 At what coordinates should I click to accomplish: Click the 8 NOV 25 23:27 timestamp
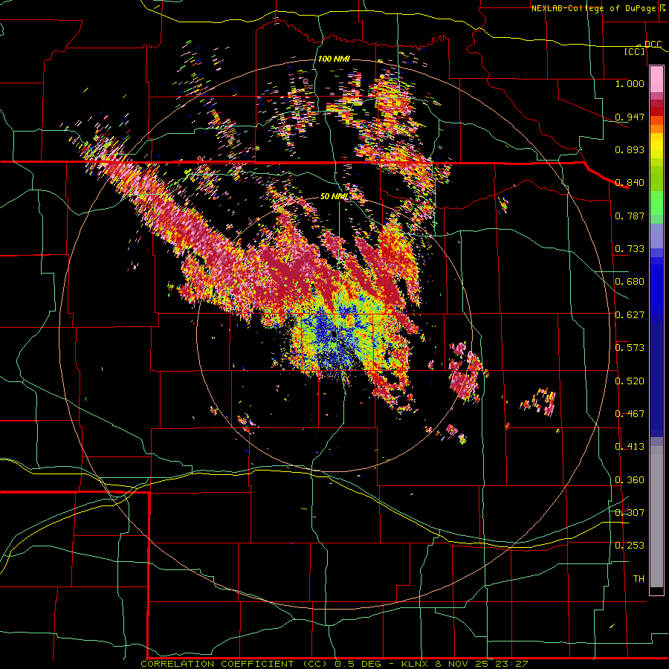pos(481,664)
